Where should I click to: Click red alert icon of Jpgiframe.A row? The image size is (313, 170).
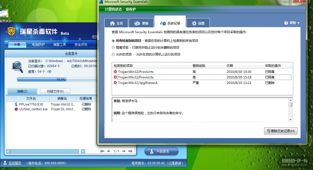coord(115,83)
